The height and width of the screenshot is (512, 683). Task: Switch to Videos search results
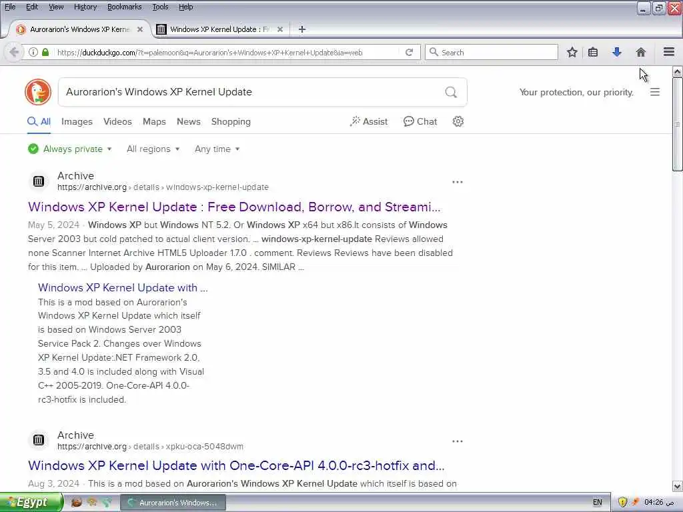[117, 121]
